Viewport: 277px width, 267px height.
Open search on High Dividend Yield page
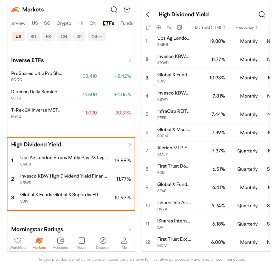point(262,15)
